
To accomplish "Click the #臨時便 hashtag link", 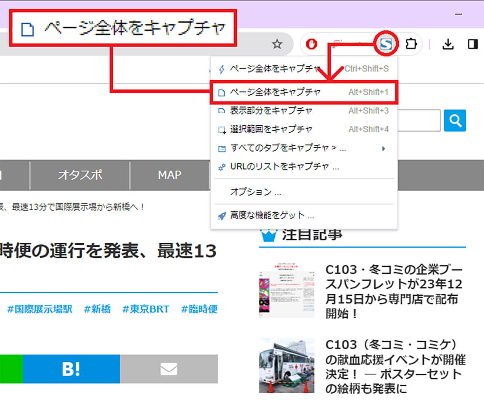I will click(x=199, y=309).
